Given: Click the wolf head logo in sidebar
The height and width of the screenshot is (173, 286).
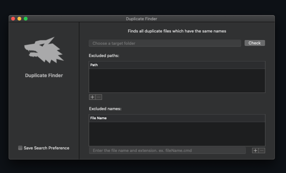Looking at the screenshot, I should [44, 50].
